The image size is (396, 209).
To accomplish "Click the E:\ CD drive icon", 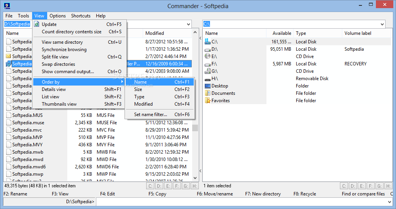I will 208,57.
